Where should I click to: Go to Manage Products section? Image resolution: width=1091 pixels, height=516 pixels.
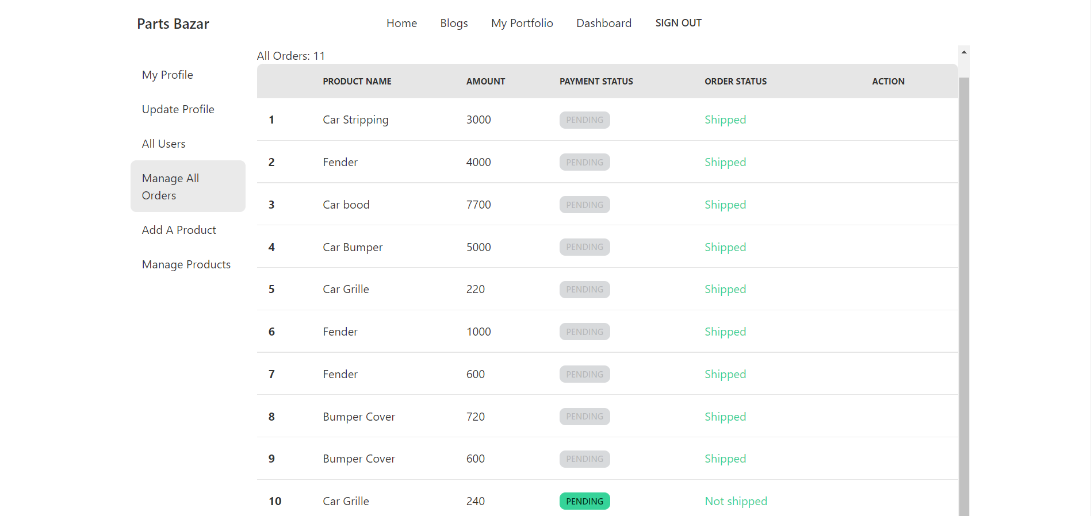[186, 264]
